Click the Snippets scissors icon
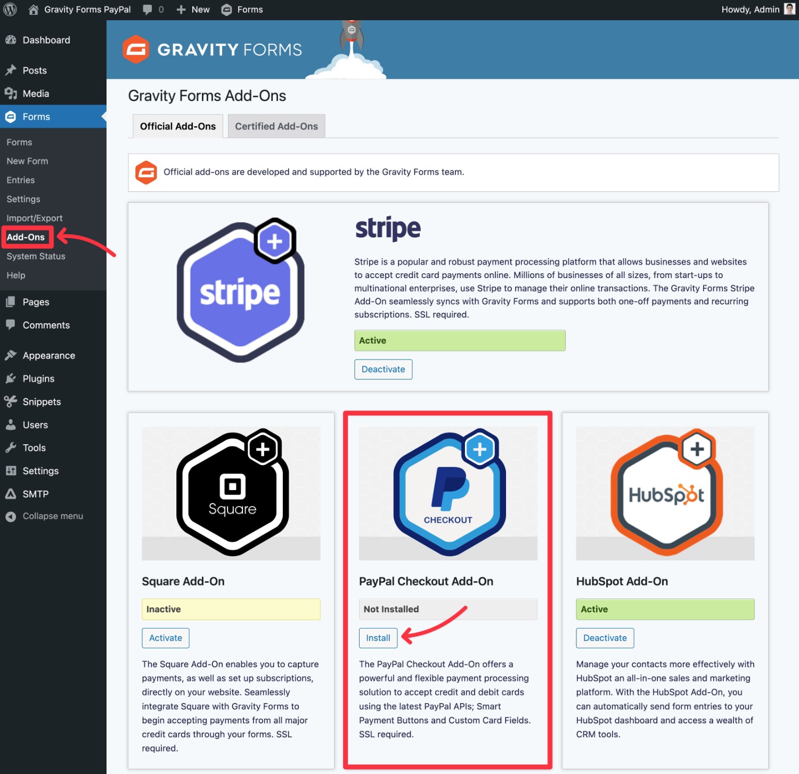The image size is (799, 774). click(11, 402)
